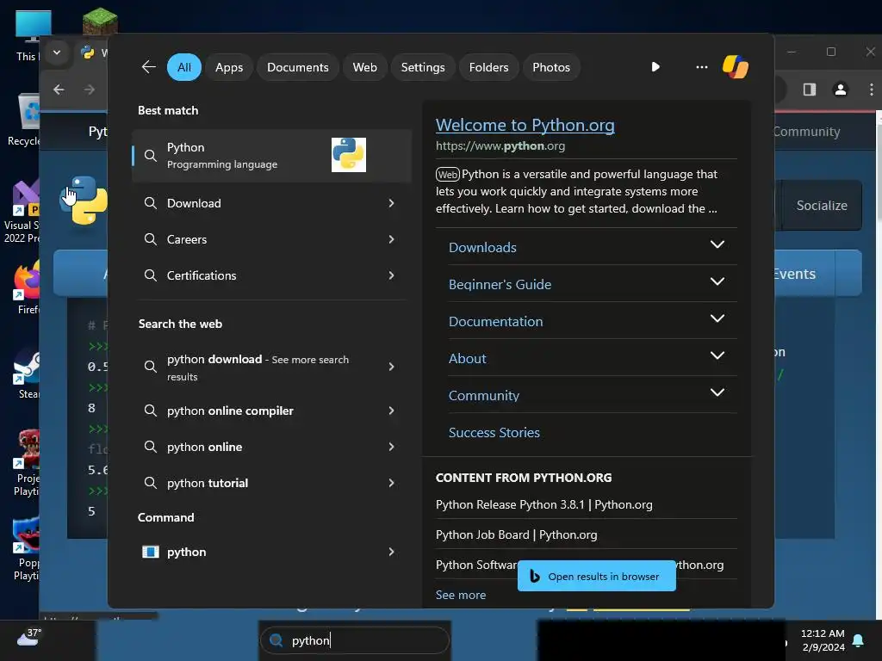Image resolution: width=882 pixels, height=661 pixels.
Task: Open the Success Stories link
Action: coord(494,432)
